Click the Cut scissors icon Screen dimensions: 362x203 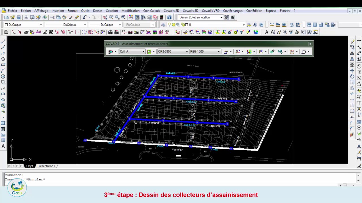52,17
